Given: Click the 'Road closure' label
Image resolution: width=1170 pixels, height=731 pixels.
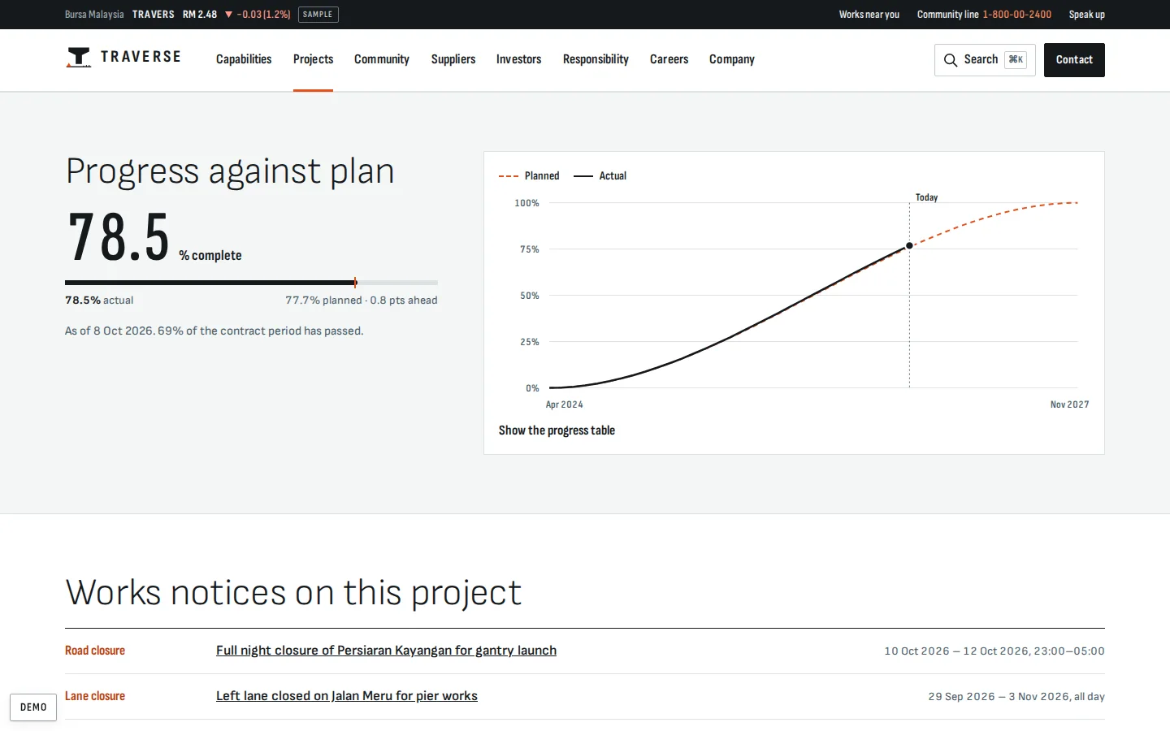Looking at the screenshot, I should point(95,651).
